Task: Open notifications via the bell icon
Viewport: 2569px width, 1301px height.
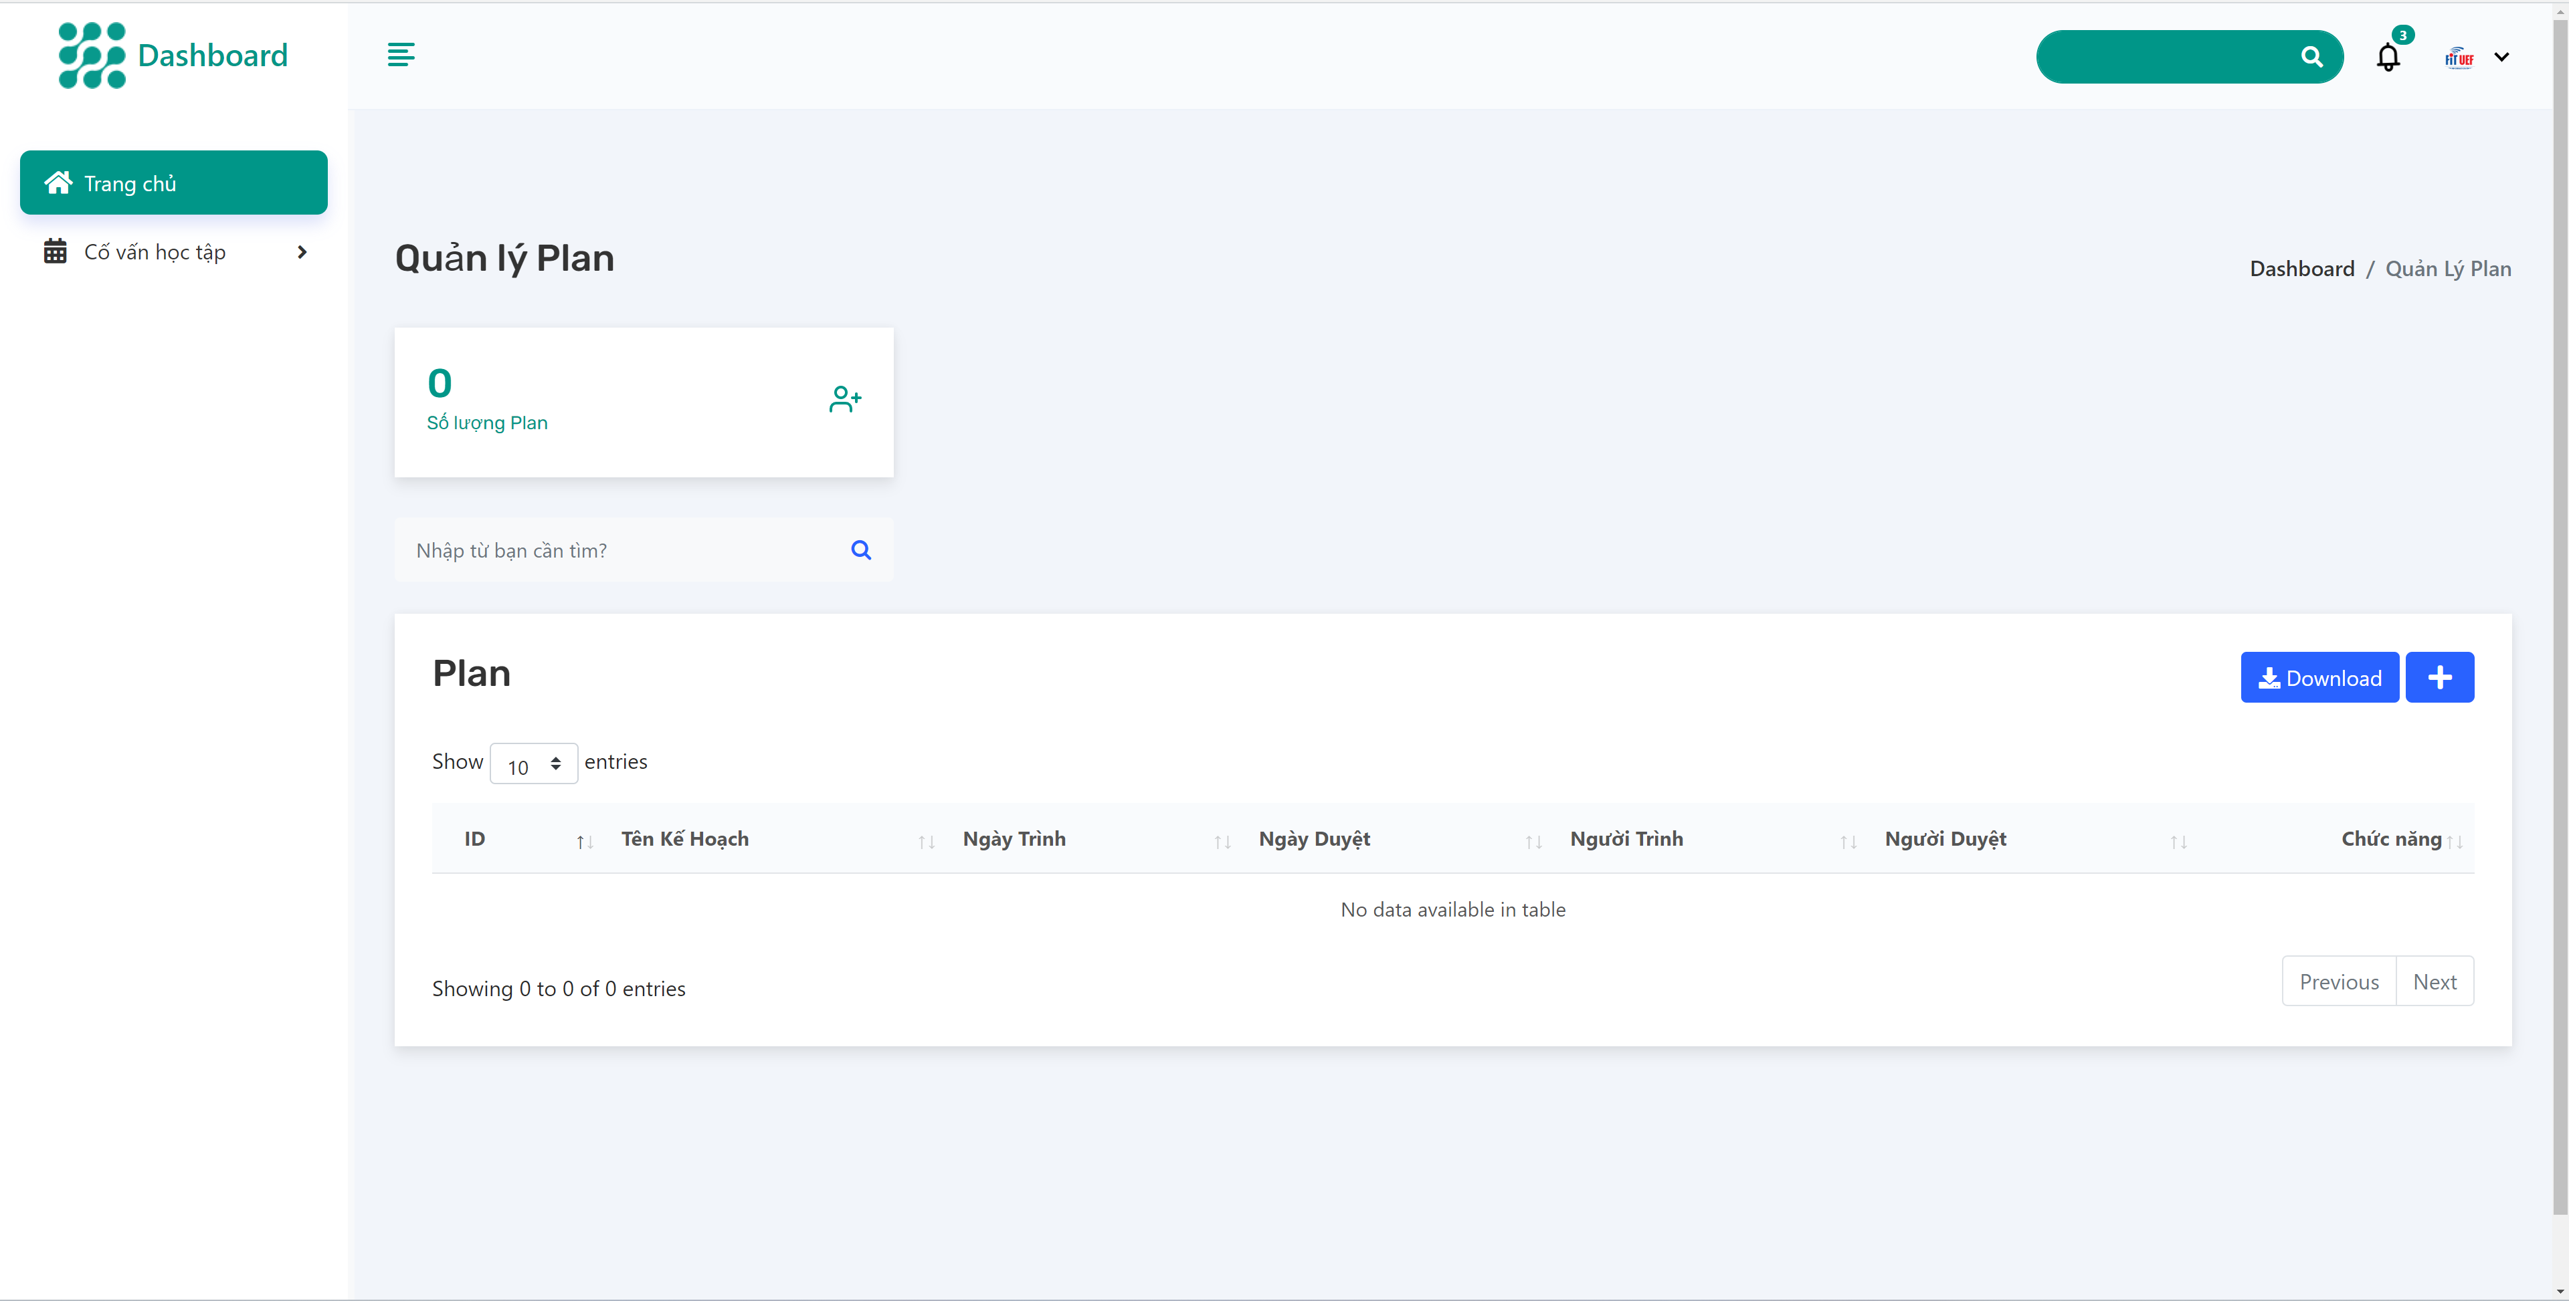Action: point(2388,57)
